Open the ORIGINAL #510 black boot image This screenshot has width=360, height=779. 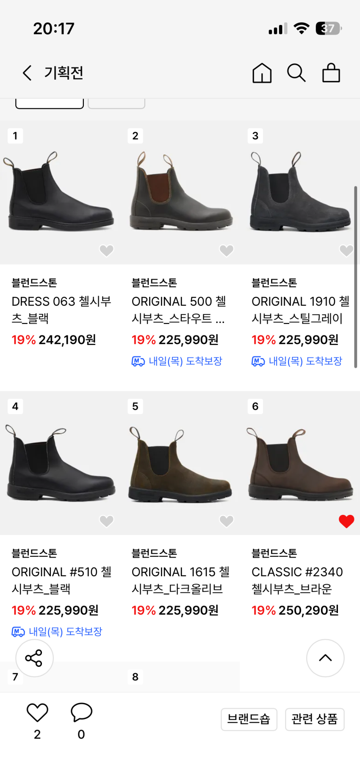(60, 464)
